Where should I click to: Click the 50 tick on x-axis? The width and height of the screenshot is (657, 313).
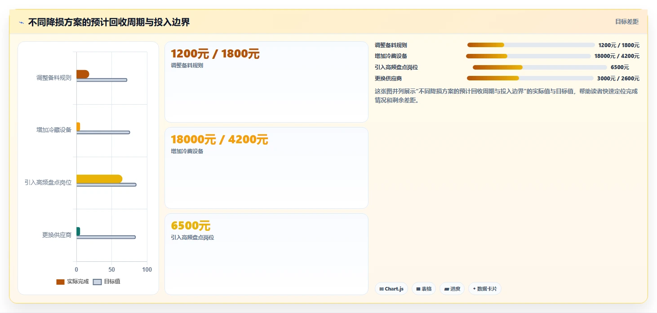[x=111, y=269]
